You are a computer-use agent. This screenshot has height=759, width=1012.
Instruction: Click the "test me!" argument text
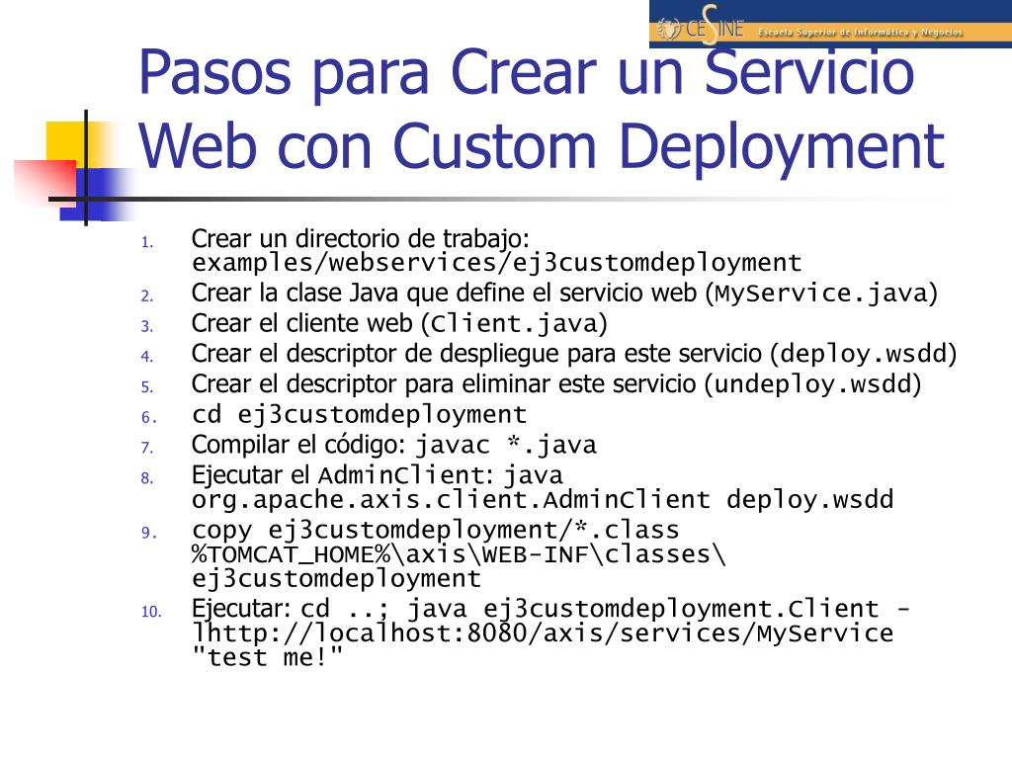click(267, 658)
